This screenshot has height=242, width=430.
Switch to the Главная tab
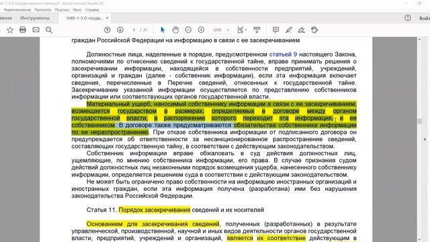pos(6,18)
